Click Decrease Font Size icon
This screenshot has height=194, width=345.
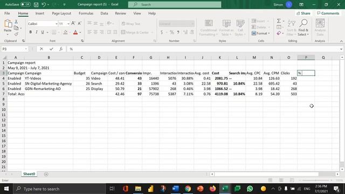tap(80, 23)
